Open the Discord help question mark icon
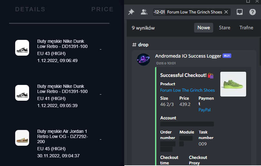Image resolution: width=261 pixels, height=166 pixels. [x=253, y=12]
